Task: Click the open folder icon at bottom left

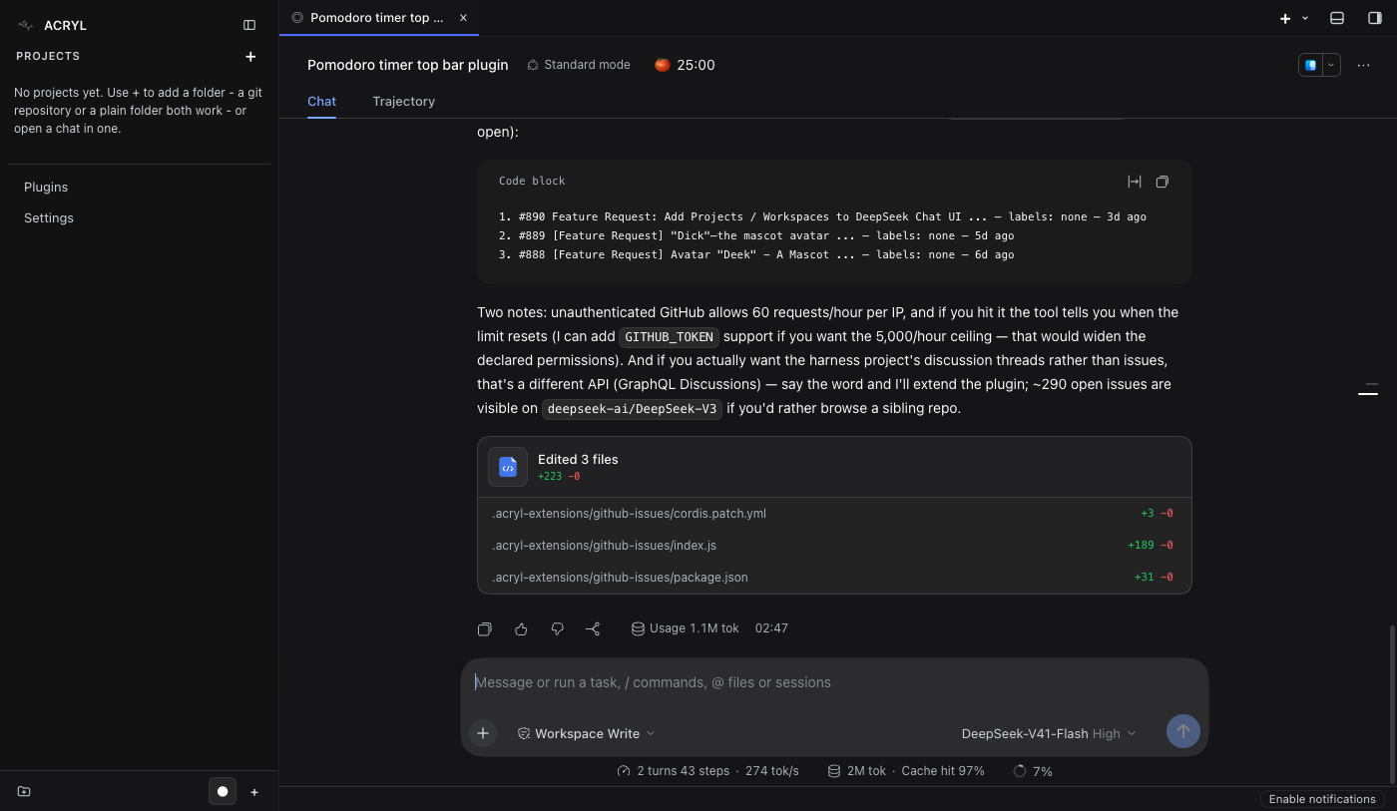Action: [x=24, y=792]
